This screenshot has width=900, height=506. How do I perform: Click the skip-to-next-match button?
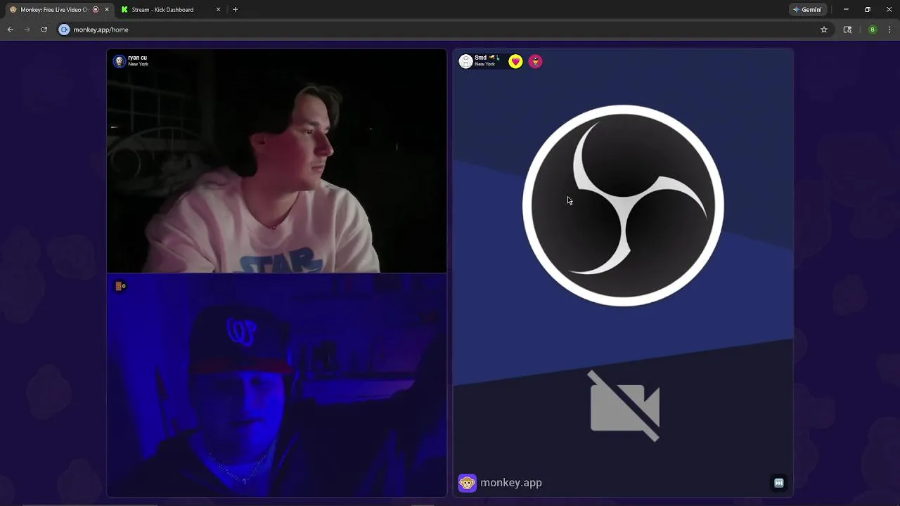point(778,483)
